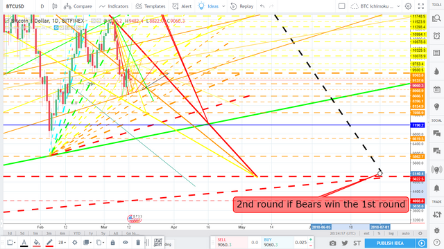Expand the Ideas dropdown arrow
The image size is (444, 249).
tap(223, 6)
